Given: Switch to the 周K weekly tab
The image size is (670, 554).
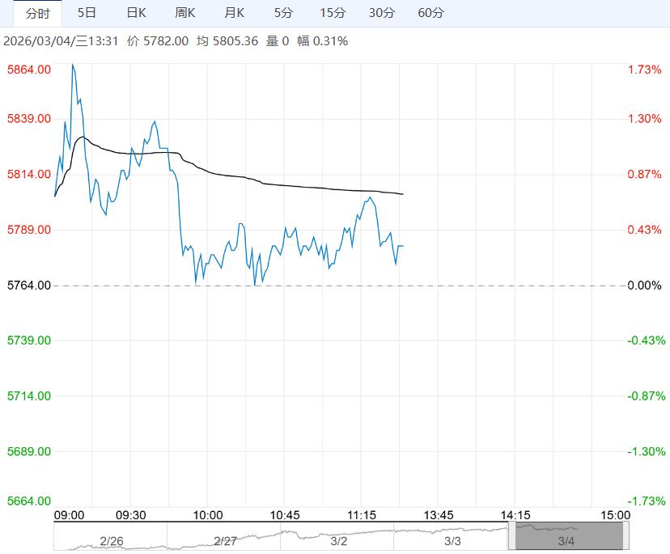Looking at the screenshot, I should pos(185,13).
